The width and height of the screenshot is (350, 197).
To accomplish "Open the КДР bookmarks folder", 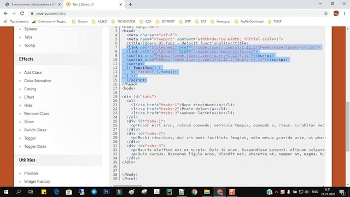I will click(x=145, y=21).
